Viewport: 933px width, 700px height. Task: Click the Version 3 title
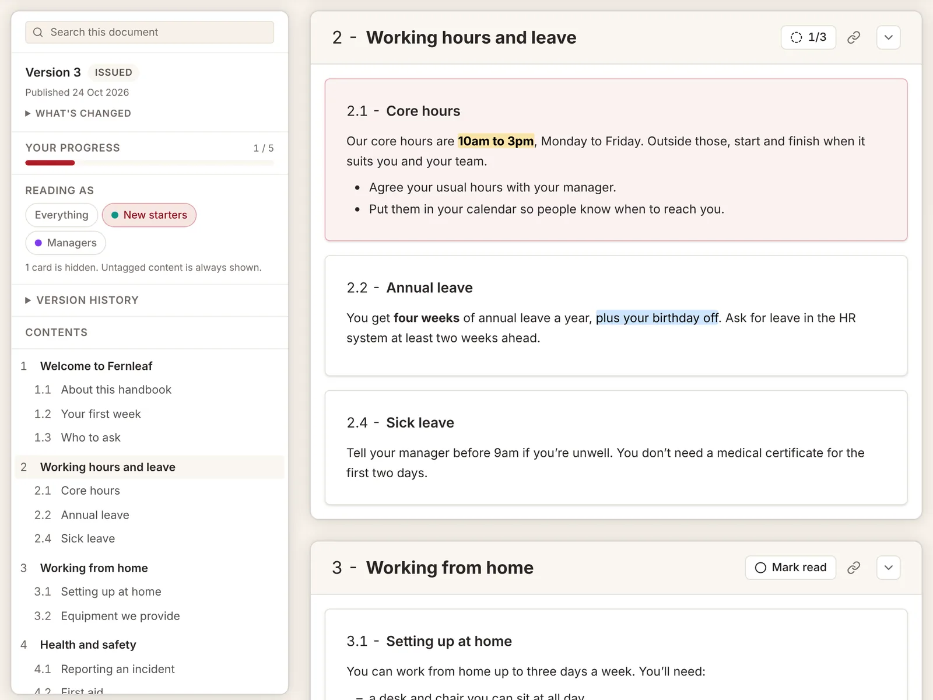(x=53, y=72)
